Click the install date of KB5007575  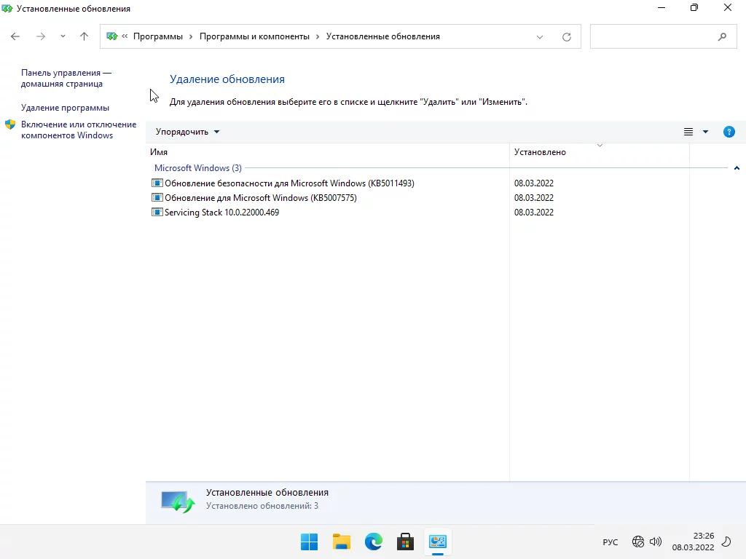pos(534,198)
